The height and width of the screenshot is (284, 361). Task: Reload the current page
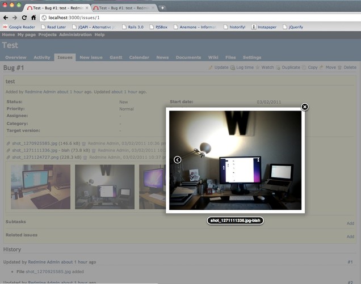(24, 18)
